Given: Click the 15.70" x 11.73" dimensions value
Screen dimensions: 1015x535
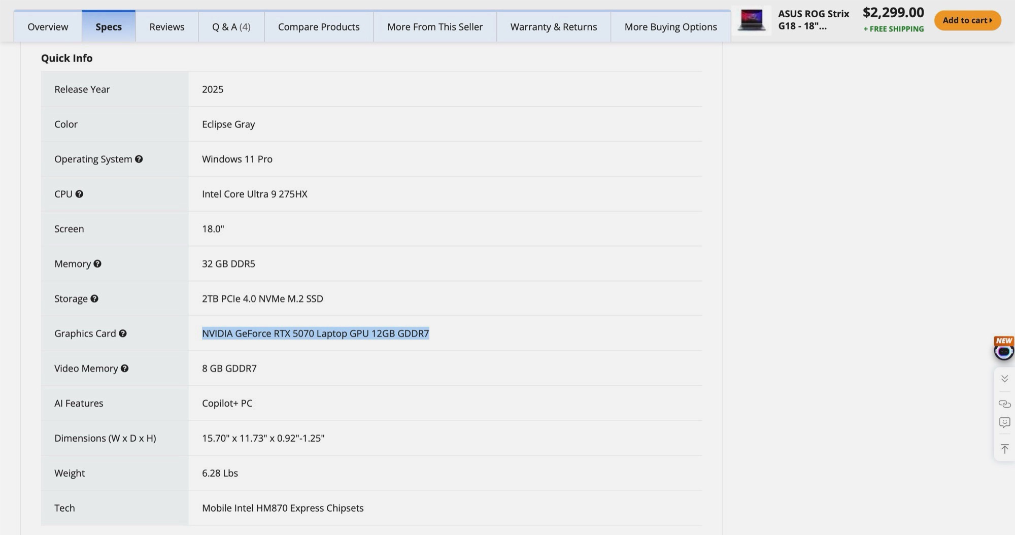Looking at the screenshot, I should (x=263, y=438).
